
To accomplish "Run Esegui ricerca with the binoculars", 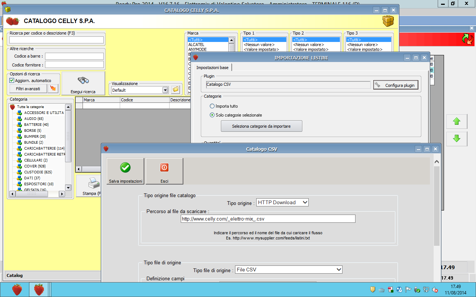I will pyautogui.click(x=83, y=84).
